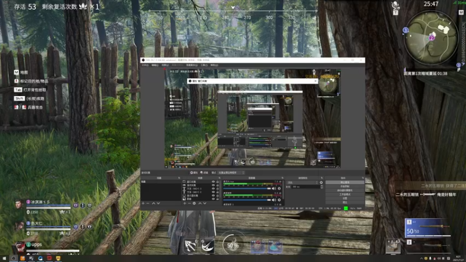
Task: Open the scene transition type dropdown
Action: (x=302, y=182)
